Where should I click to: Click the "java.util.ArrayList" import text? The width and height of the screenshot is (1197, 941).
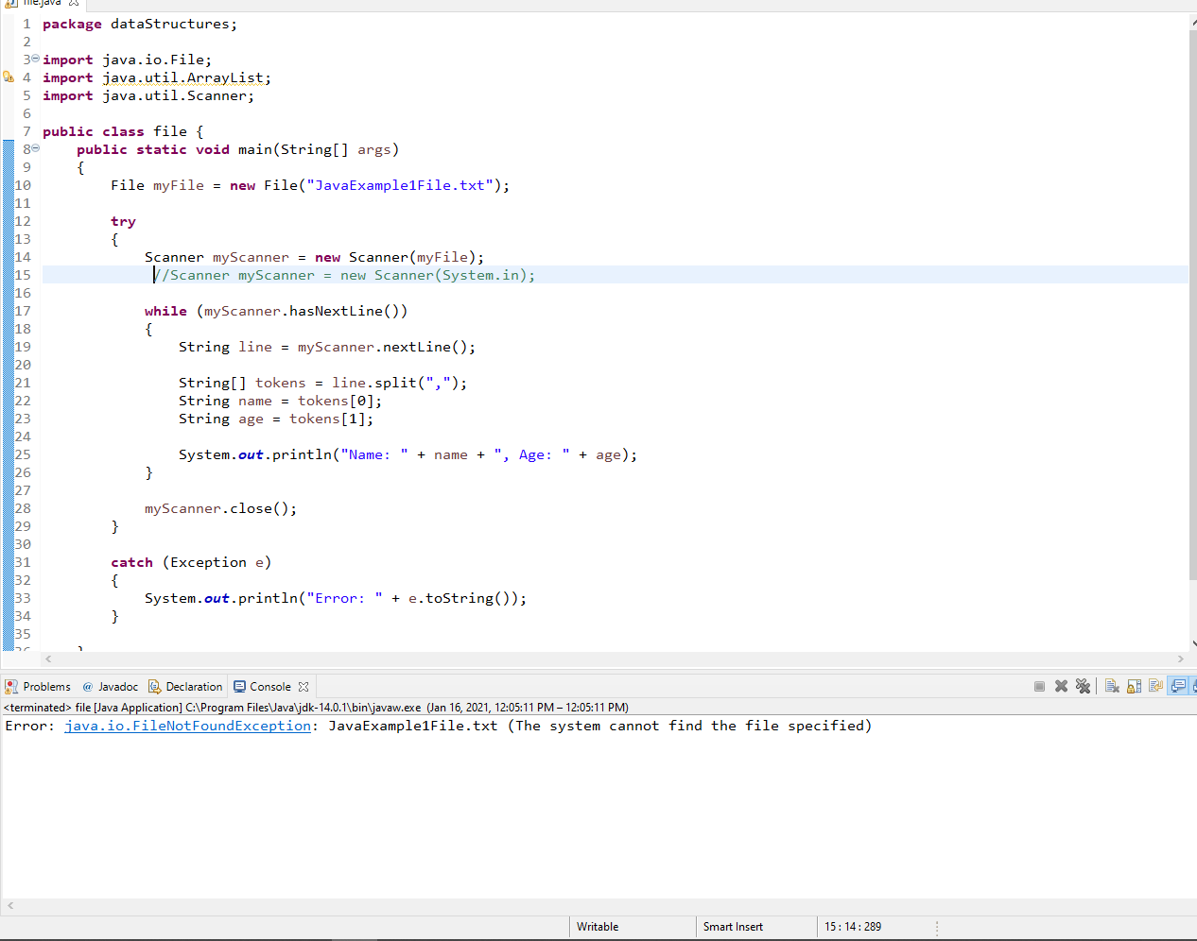(x=182, y=77)
